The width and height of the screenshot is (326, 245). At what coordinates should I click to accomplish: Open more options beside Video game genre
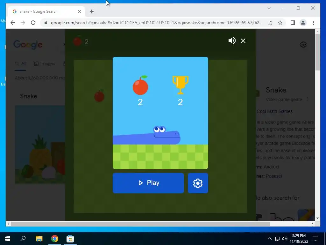[x=307, y=100]
